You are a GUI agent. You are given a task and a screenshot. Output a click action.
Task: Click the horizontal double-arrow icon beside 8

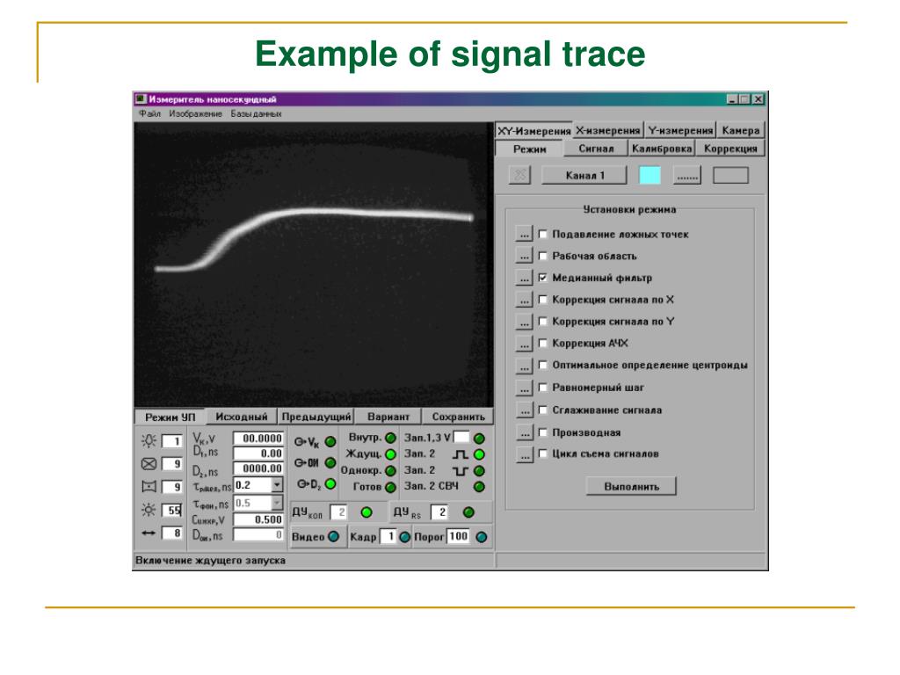(149, 533)
